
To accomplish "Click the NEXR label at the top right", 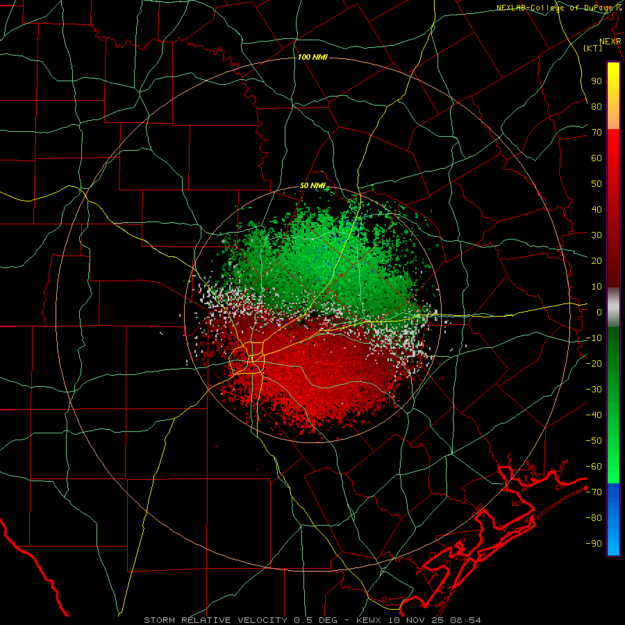I will [x=610, y=42].
